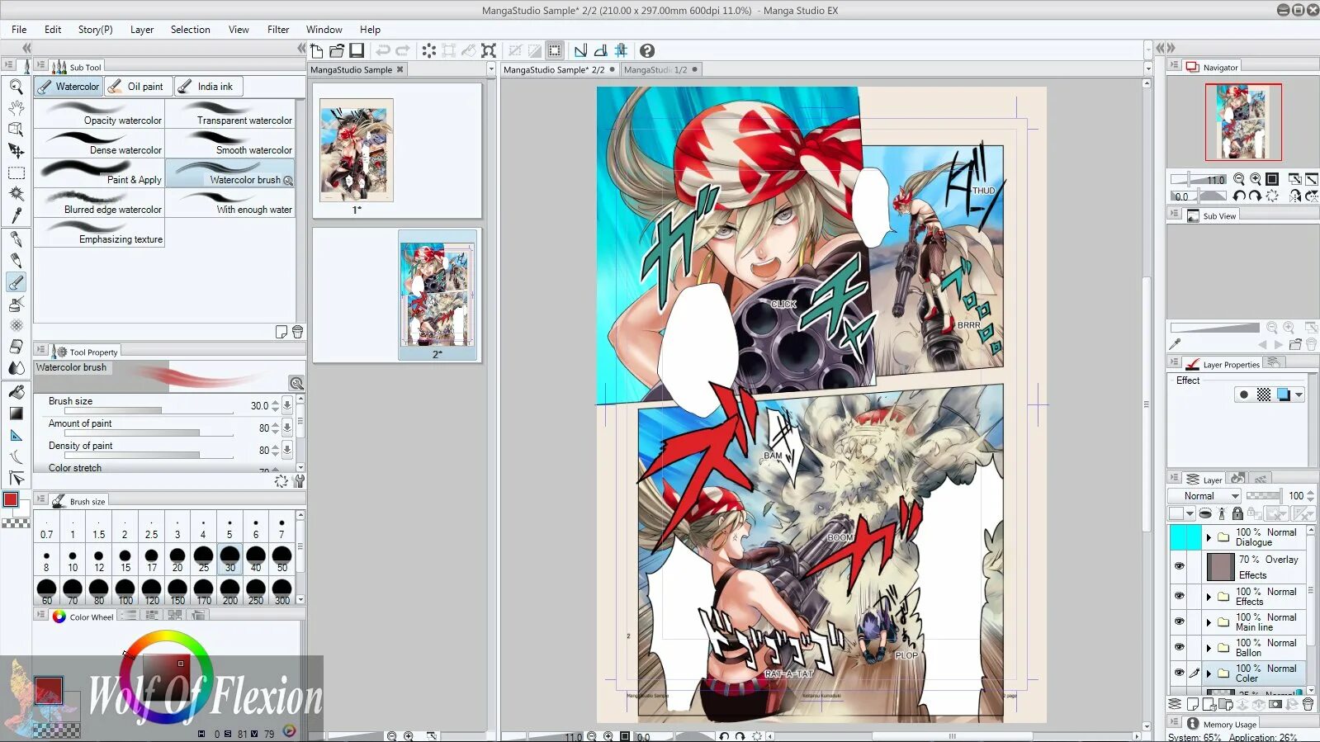Image resolution: width=1320 pixels, height=742 pixels.
Task: Select the Brush tool in toolbox
Action: (16, 282)
